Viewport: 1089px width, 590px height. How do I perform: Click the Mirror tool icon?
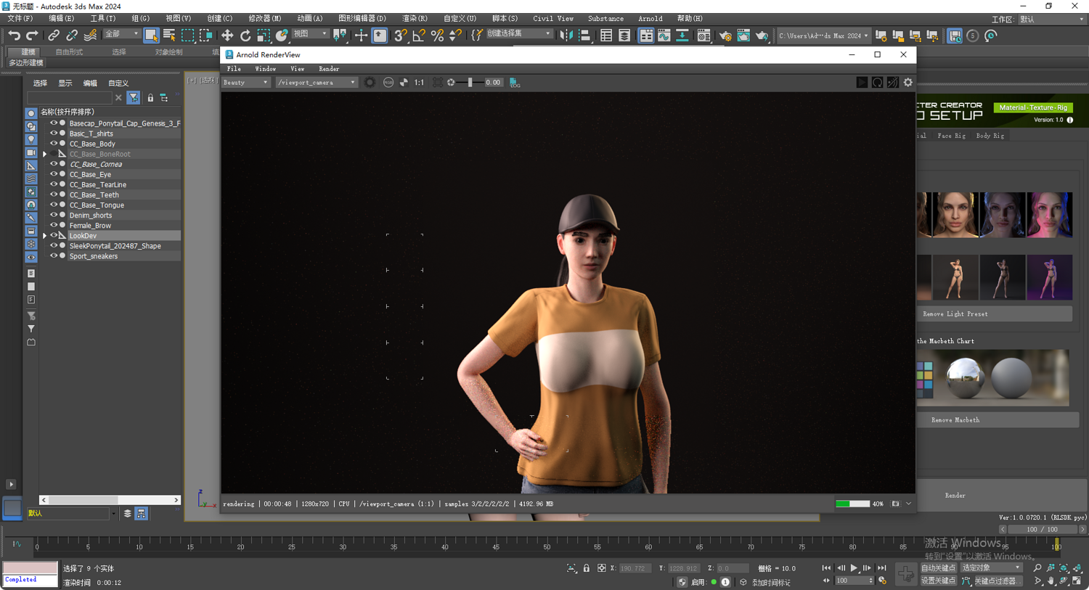coord(566,36)
